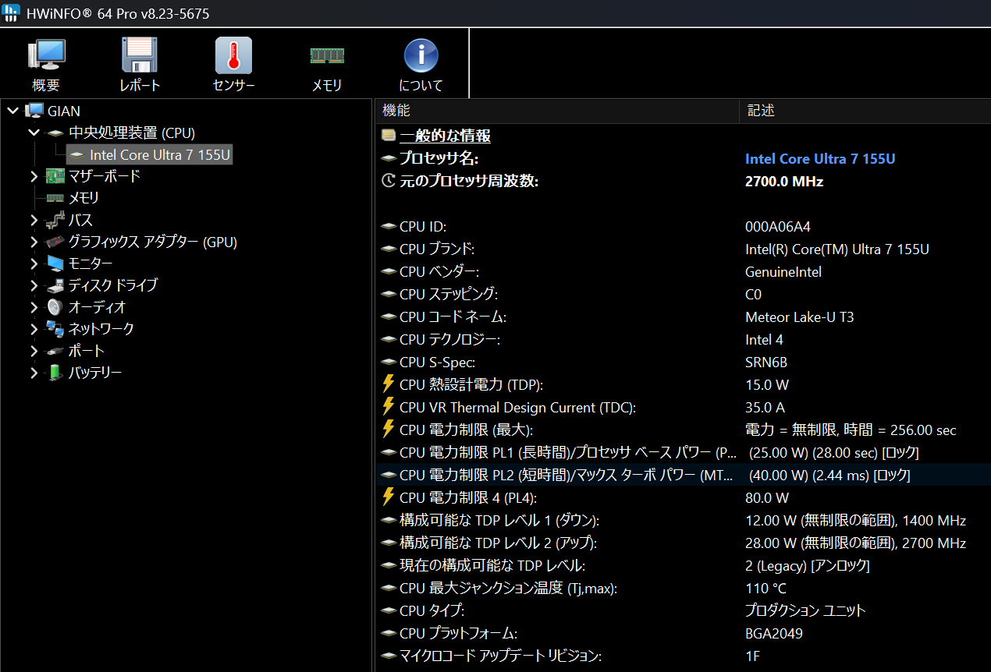Collapse the 中央処理装置 (CPU) node
The height and width of the screenshot is (672, 991).
[34, 133]
